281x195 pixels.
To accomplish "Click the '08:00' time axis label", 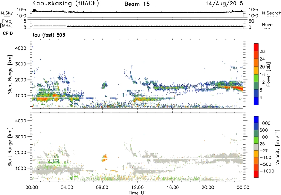I will (102, 188).
